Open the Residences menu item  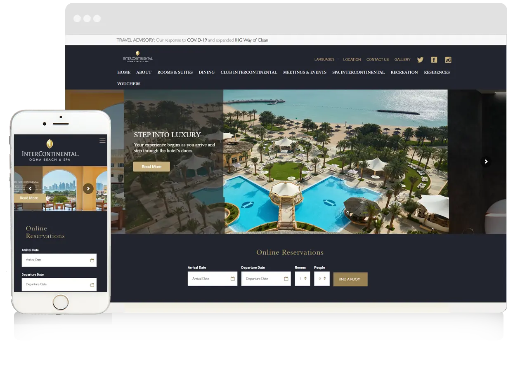point(437,73)
